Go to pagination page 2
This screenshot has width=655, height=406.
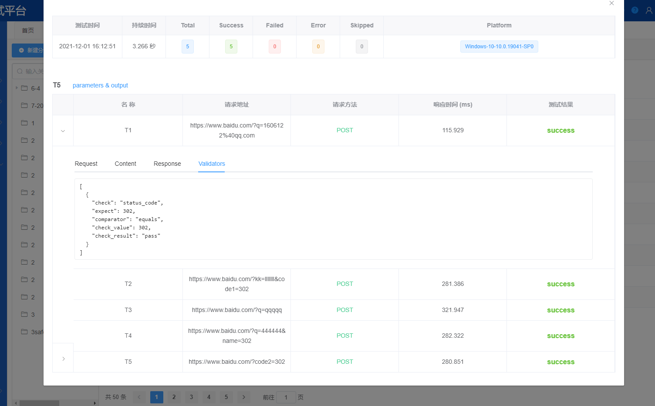tap(174, 397)
